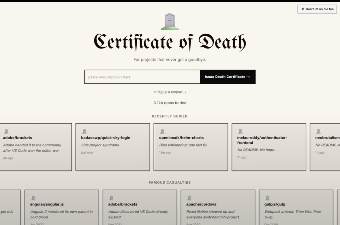Open the gulpjs/gulp card title
The height and width of the screenshot is (225, 340).
point(275,204)
